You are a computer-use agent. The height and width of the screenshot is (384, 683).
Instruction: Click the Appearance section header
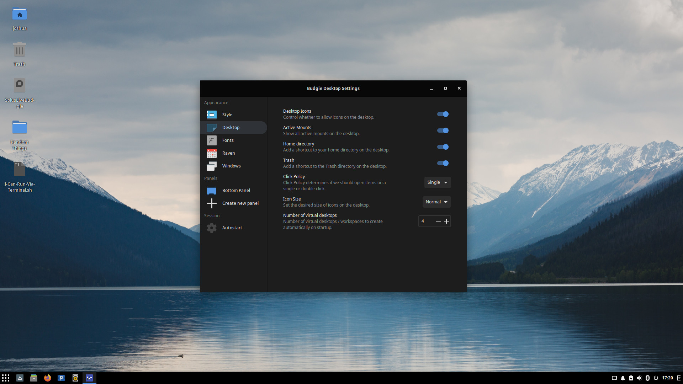(x=216, y=102)
